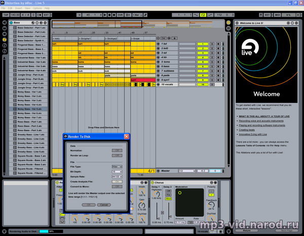Open the 1 Bar quantization menu

pos(137,15)
